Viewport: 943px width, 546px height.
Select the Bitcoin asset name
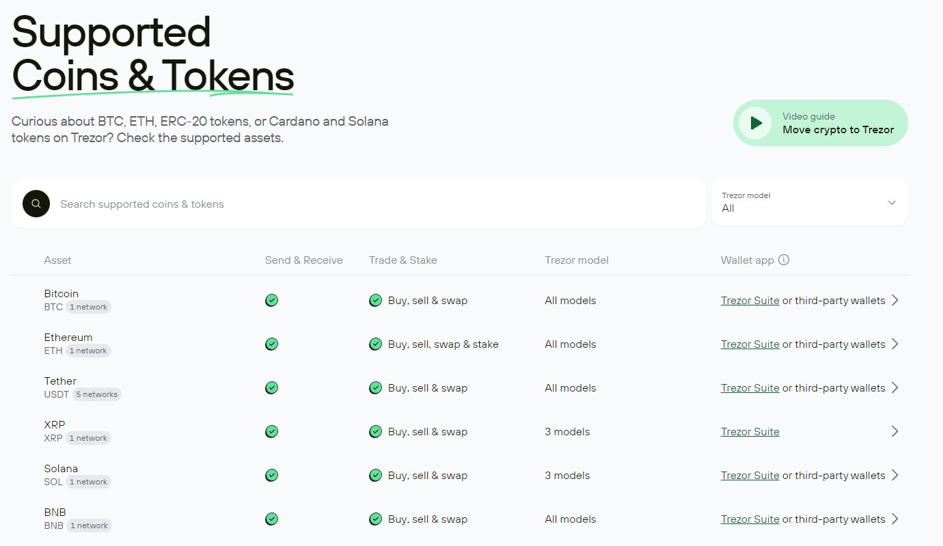tap(61, 294)
